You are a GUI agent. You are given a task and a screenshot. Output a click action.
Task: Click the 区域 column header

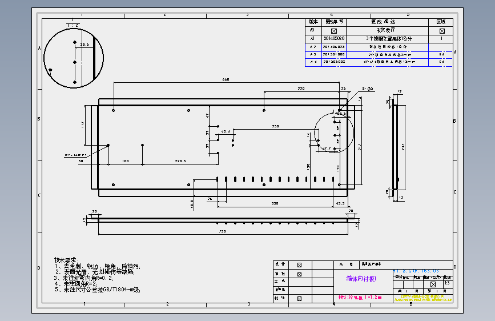pos(441,22)
